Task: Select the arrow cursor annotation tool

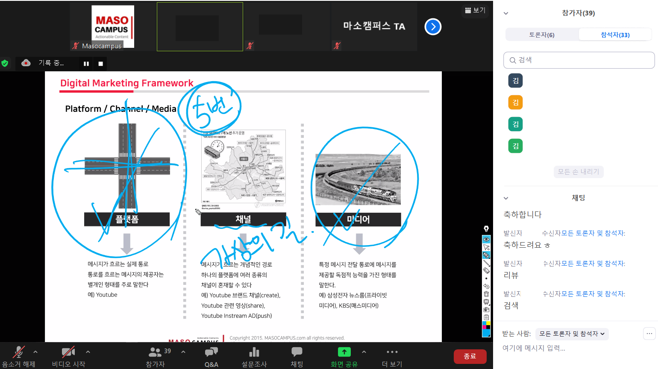Action: click(486, 247)
